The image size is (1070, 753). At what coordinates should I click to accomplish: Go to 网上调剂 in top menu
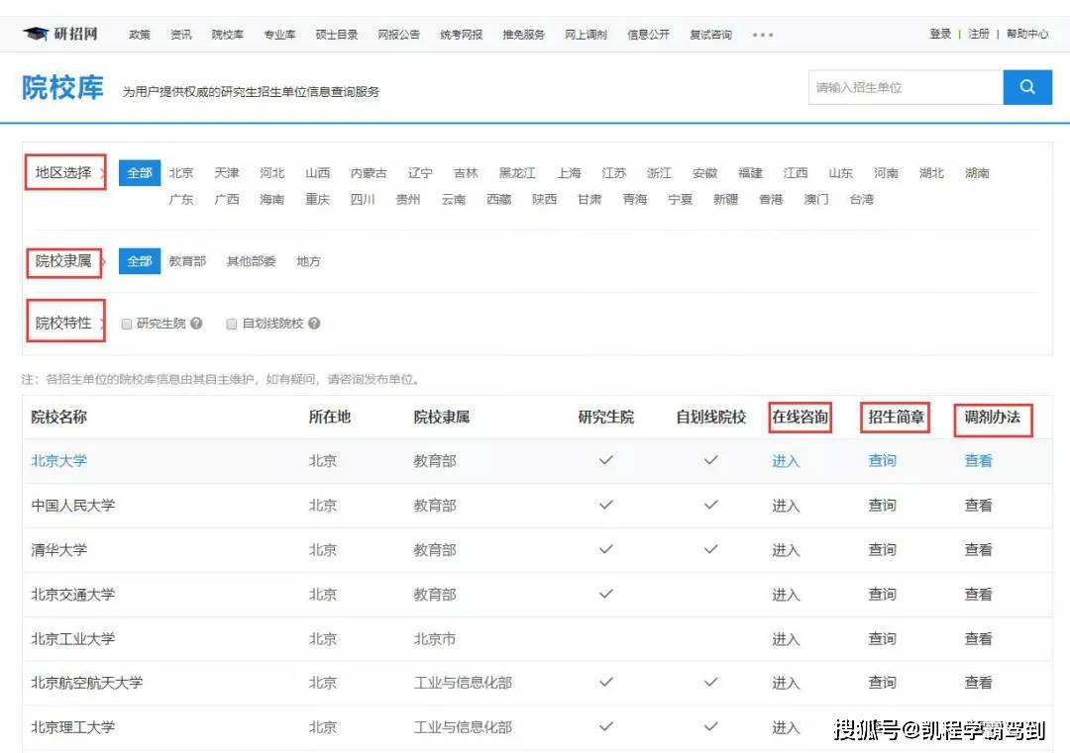coord(586,35)
